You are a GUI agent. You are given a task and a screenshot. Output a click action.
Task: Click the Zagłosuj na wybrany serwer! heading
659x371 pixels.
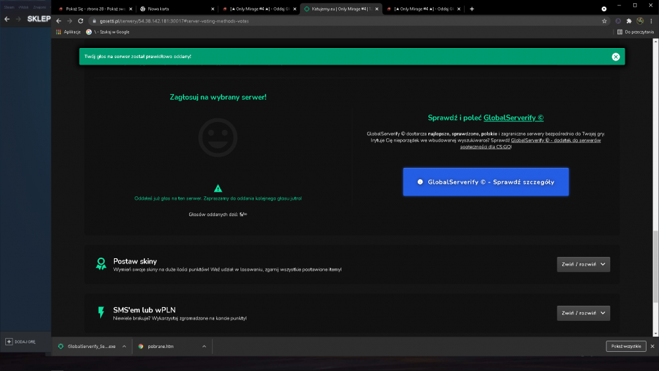click(217, 97)
